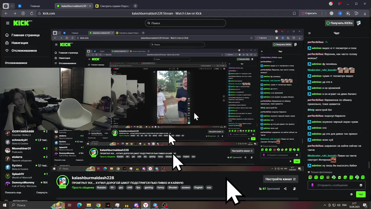The image size is (371, 209).
Task: Click the kalashburmaldash228 channel name
Action: point(93,178)
